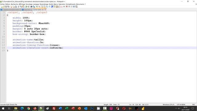Play back recorded macro
Screen dimensions: 197x111
click(72, 6)
